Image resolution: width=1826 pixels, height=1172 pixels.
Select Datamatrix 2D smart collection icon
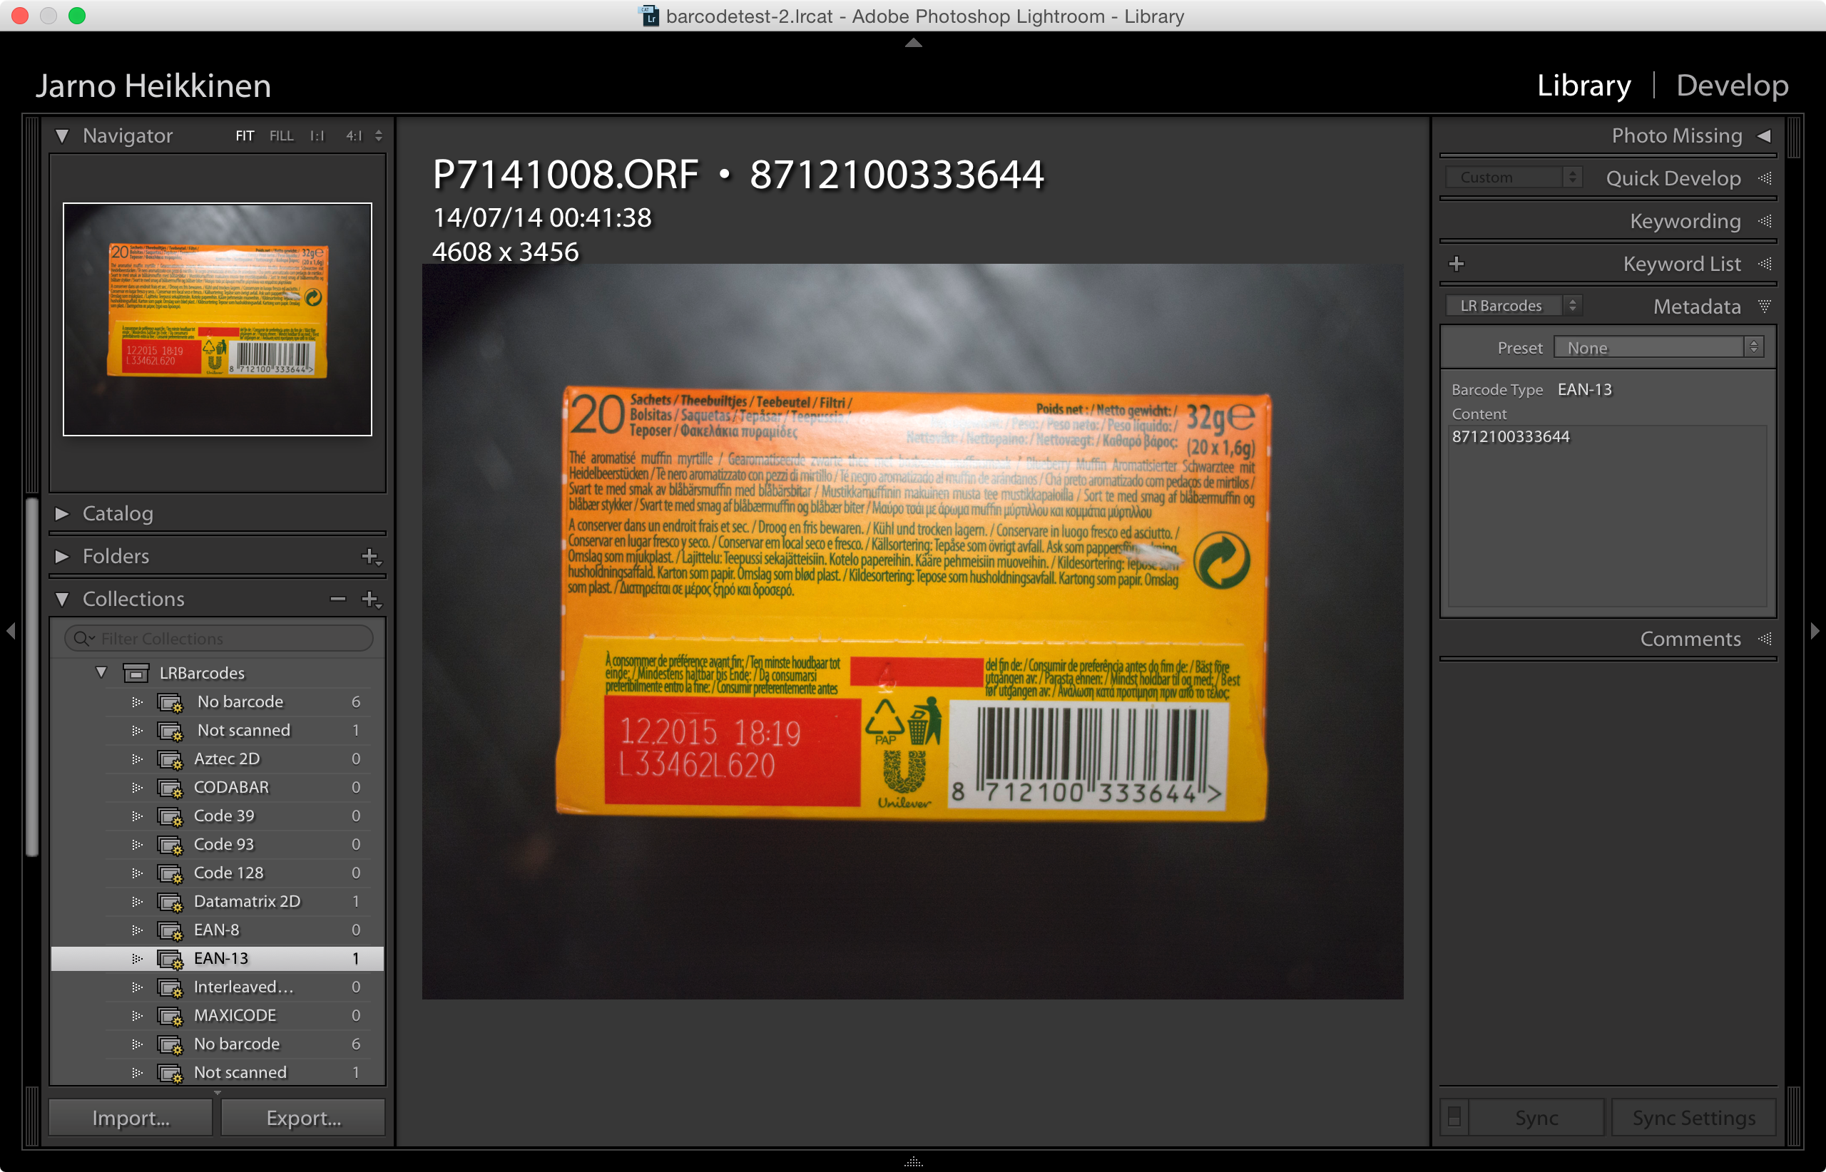pos(170,902)
